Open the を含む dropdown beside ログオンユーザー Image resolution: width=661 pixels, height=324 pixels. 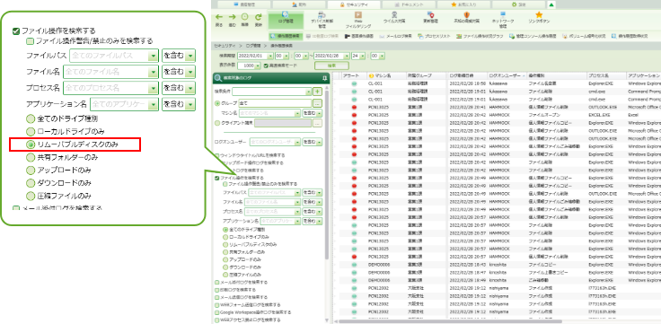pyautogui.click(x=313, y=143)
